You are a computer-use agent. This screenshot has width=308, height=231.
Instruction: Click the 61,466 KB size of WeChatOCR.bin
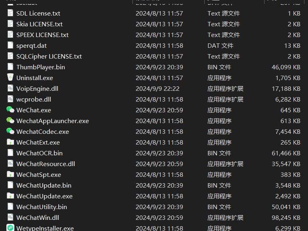point(286,153)
